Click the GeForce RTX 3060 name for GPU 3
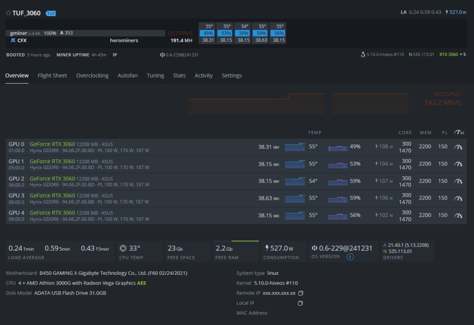The width and height of the screenshot is (474, 325). pos(52,196)
